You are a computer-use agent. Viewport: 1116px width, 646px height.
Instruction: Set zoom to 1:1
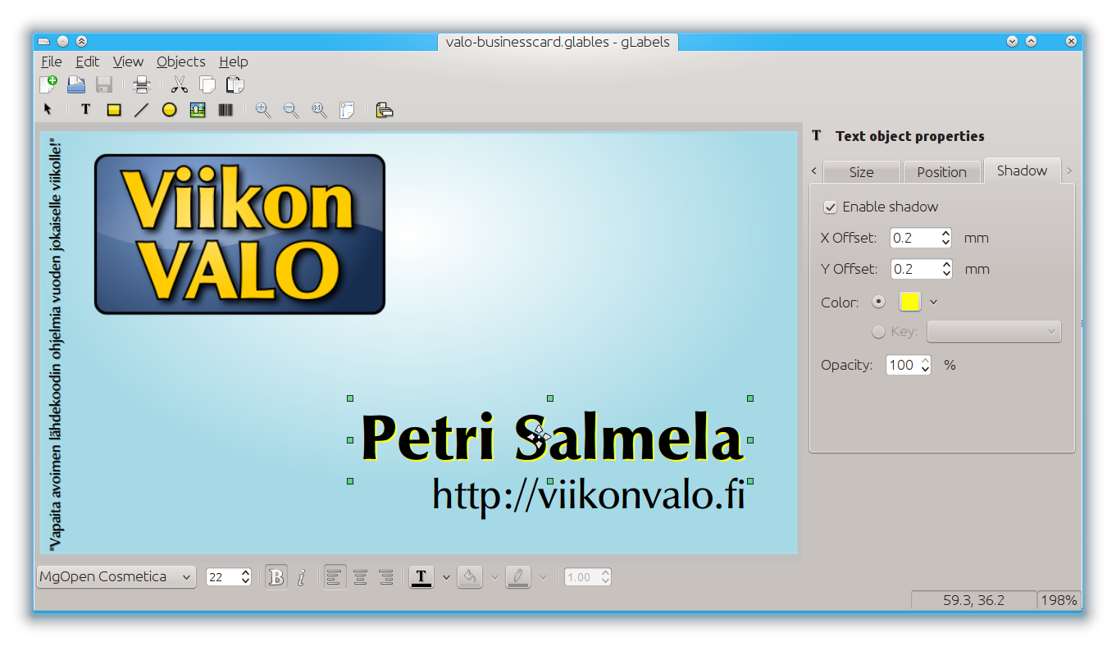point(319,109)
